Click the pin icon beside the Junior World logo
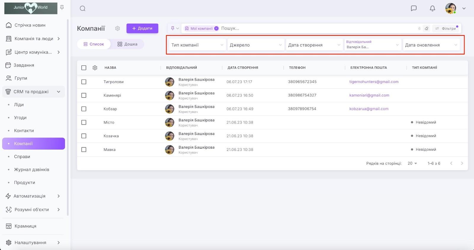 tap(62, 7)
